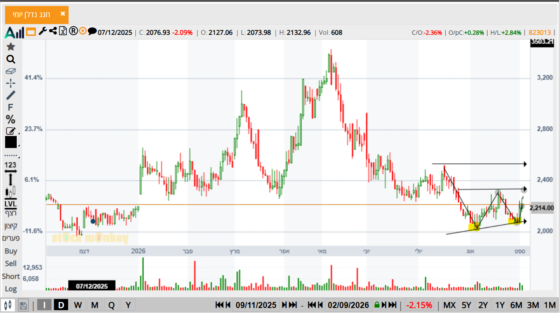The width and height of the screenshot is (560, 314).
Task: Select the 6M time range
Action: tap(516, 305)
